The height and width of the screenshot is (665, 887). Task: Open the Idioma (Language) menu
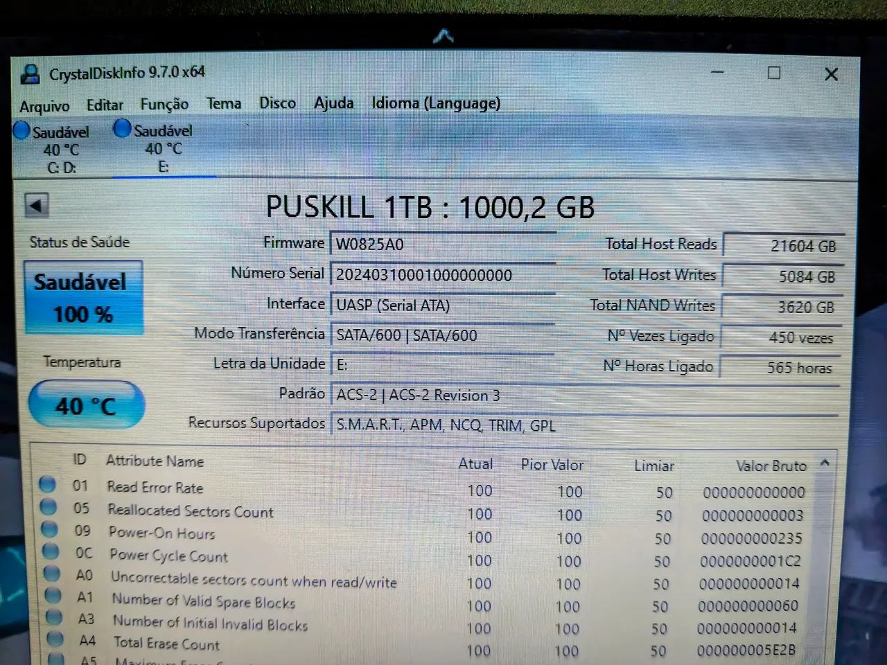point(436,103)
